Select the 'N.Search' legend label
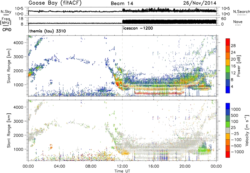 tap(241, 12)
